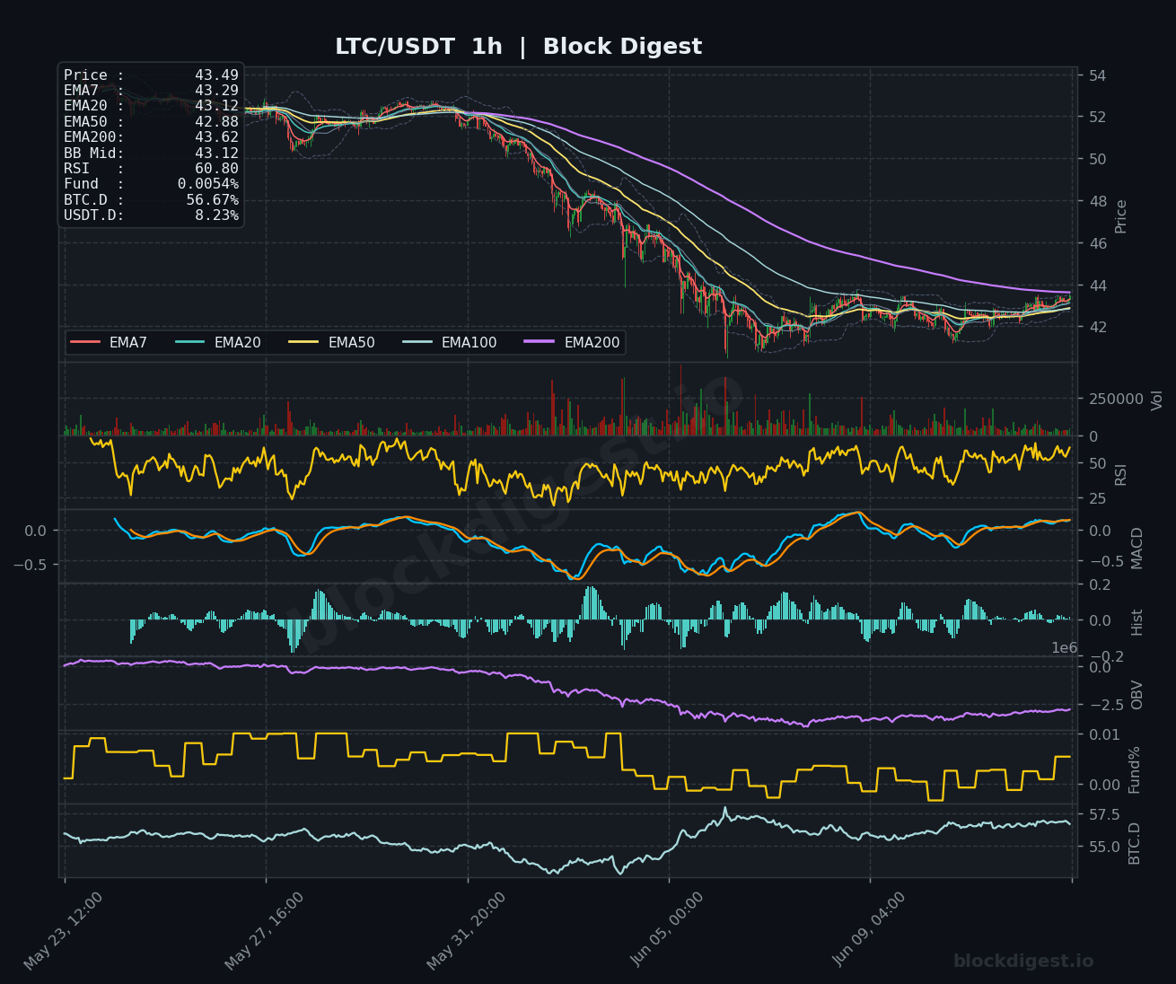Viewport: 1176px width, 984px height.
Task: Click the 50 price axis tick
Action: (1097, 159)
